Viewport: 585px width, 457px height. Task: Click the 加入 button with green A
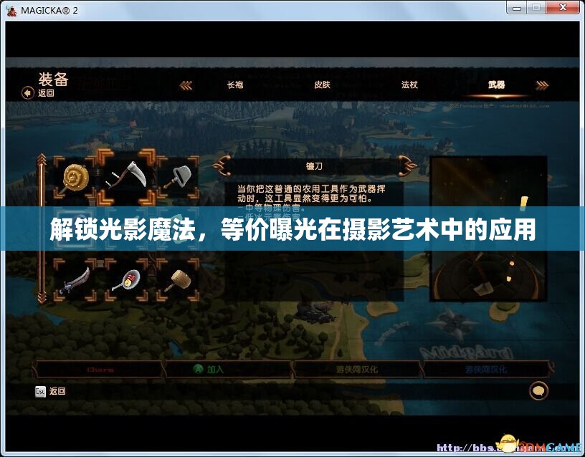tap(228, 370)
